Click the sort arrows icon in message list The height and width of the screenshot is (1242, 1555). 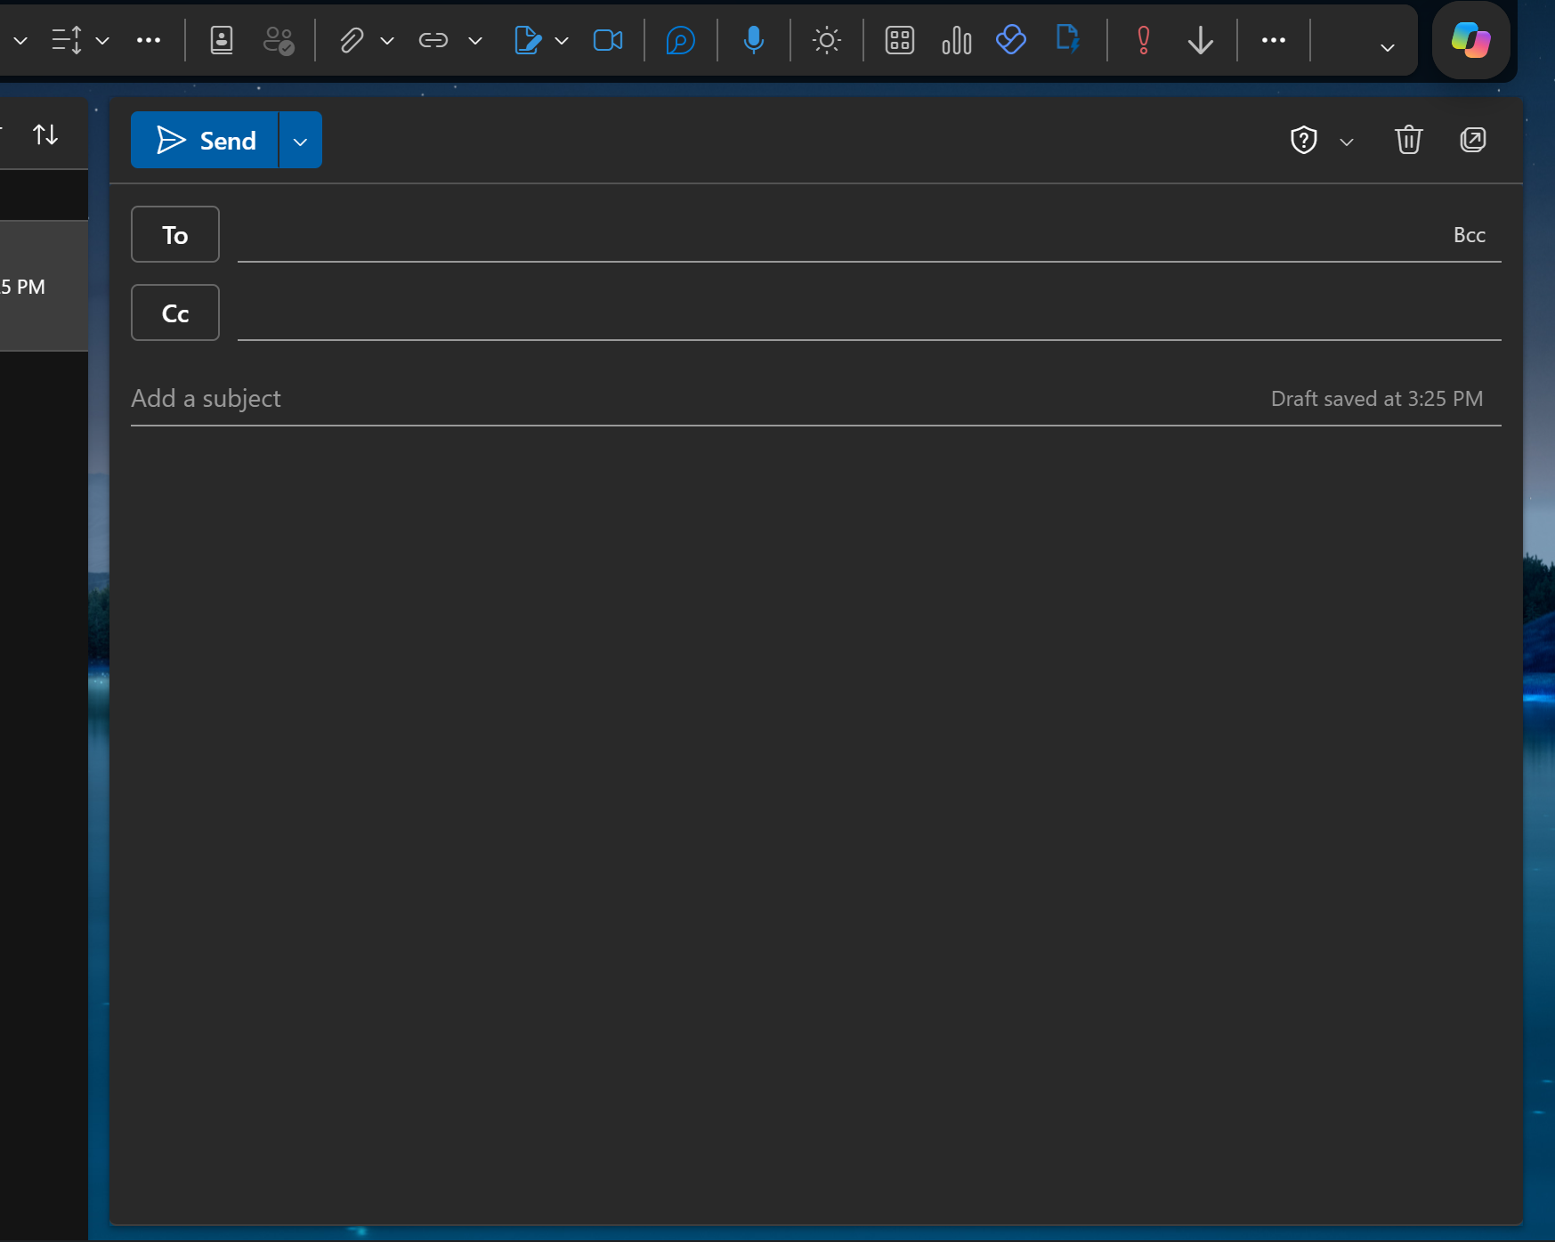(45, 134)
